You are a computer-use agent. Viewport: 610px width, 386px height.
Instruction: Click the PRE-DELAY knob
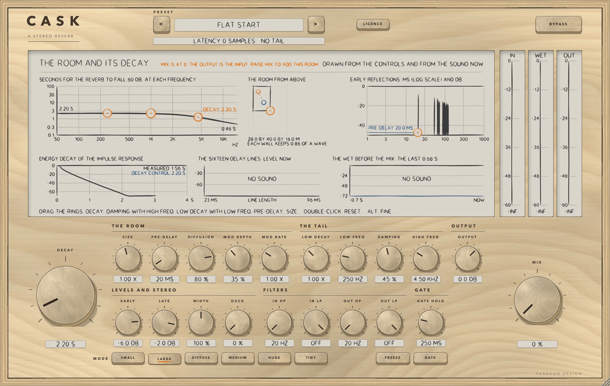164,259
